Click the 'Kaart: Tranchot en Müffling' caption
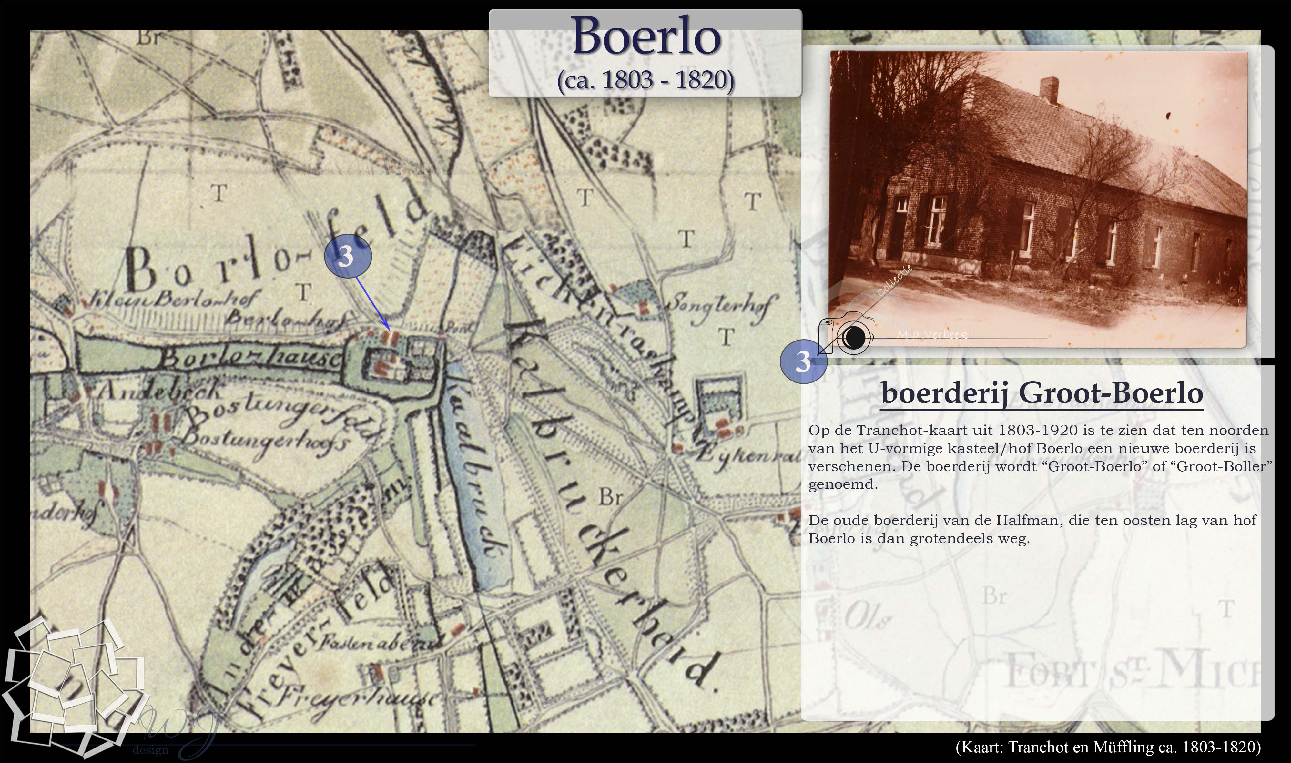The width and height of the screenshot is (1291, 763). click(1107, 747)
